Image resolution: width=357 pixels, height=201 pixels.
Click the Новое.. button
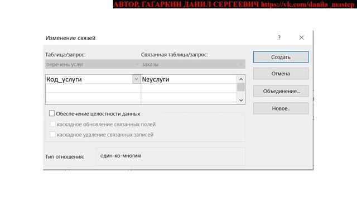click(281, 108)
